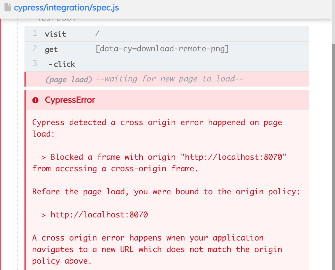The width and height of the screenshot is (335, 270).
Task: Select the -click command row
Action: [167, 64]
